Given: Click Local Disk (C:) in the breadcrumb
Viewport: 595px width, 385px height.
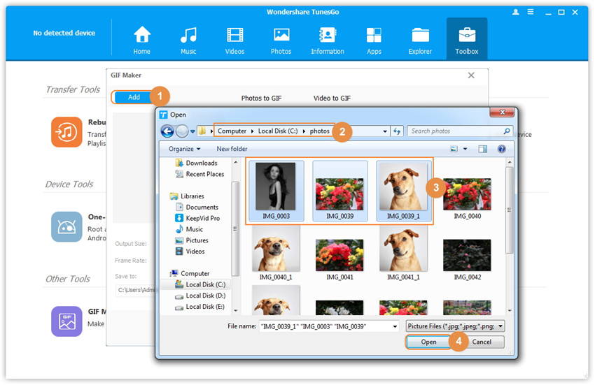Looking at the screenshot, I should [x=278, y=131].
